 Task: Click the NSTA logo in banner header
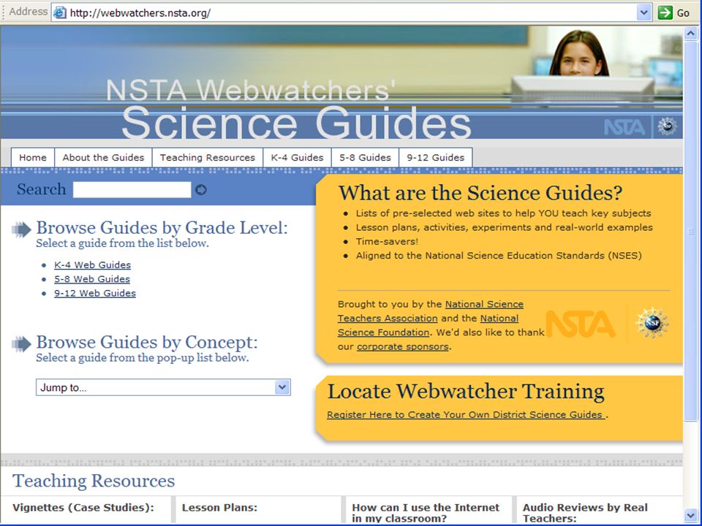[624, 127]
